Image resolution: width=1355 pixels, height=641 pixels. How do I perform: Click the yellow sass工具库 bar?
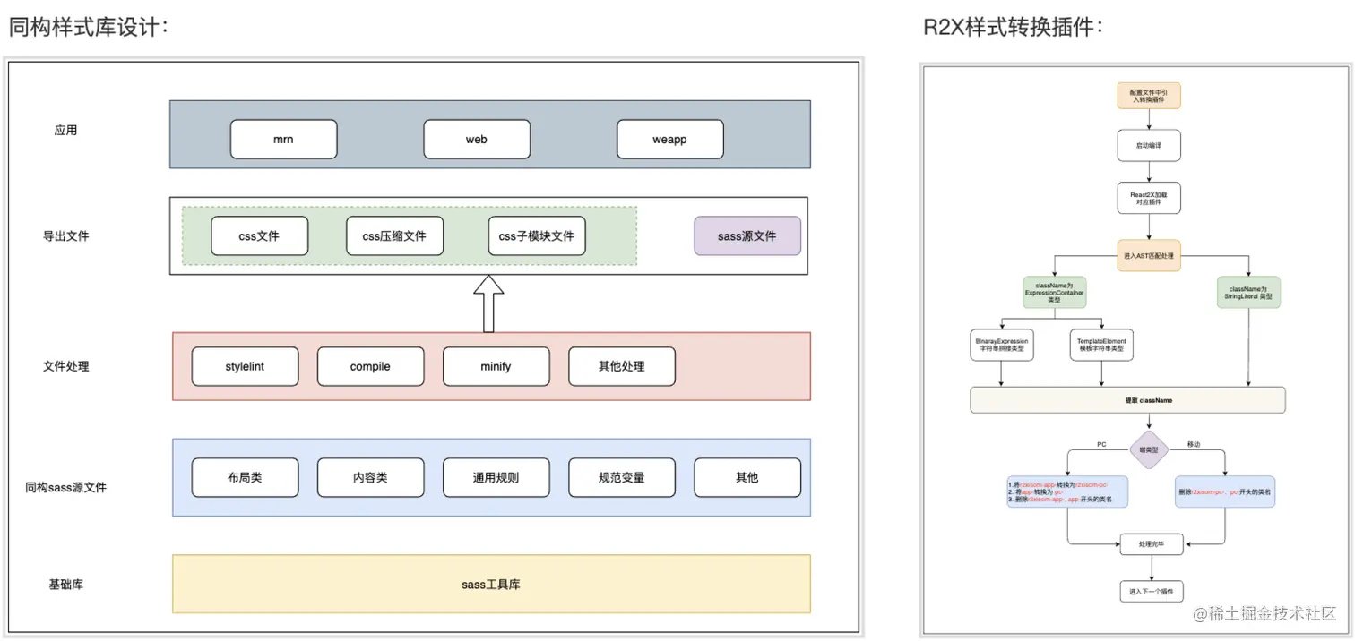(x=491, y=585)
